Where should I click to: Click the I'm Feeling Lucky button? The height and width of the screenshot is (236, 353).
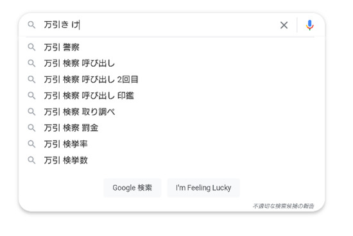point(203,188)
